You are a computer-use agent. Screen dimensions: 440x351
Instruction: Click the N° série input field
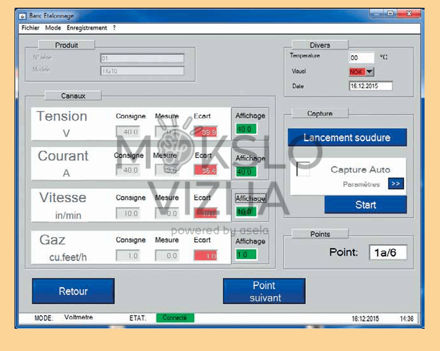[142, 58]
